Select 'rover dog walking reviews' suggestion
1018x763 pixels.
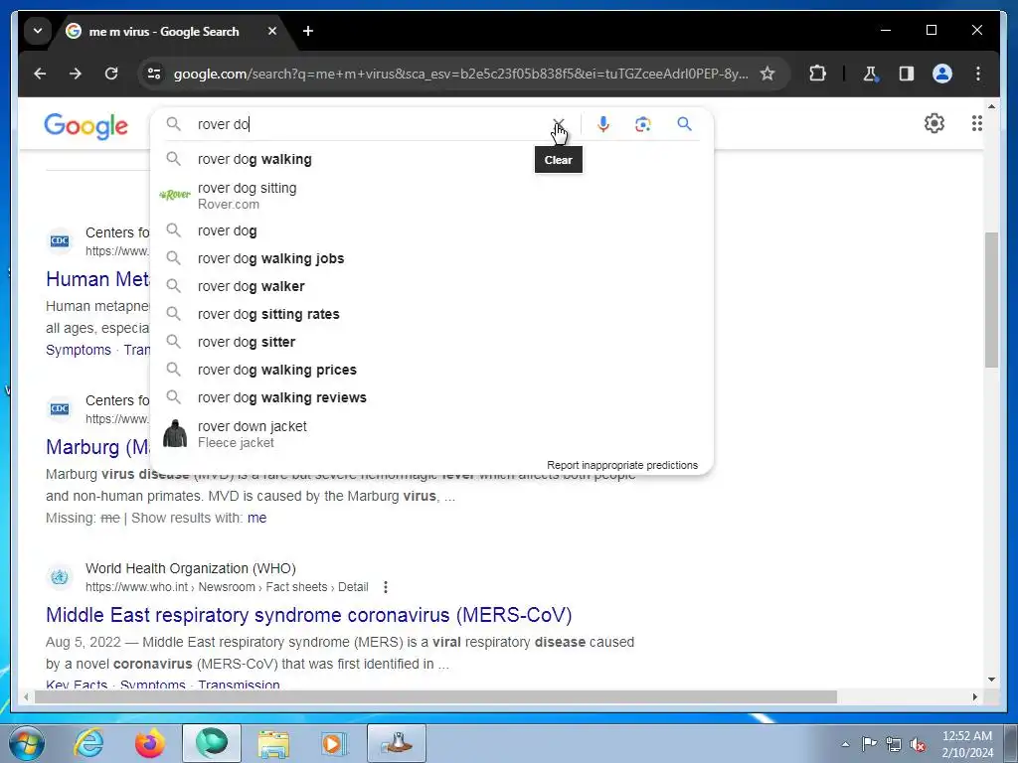pos(431,397)
